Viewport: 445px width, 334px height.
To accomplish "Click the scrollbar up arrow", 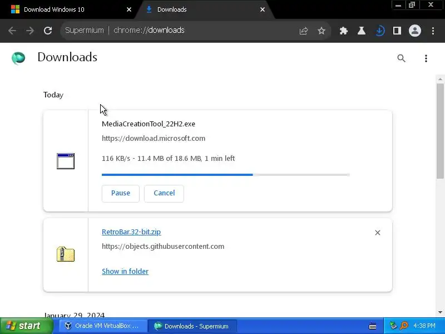I will 440,79.
